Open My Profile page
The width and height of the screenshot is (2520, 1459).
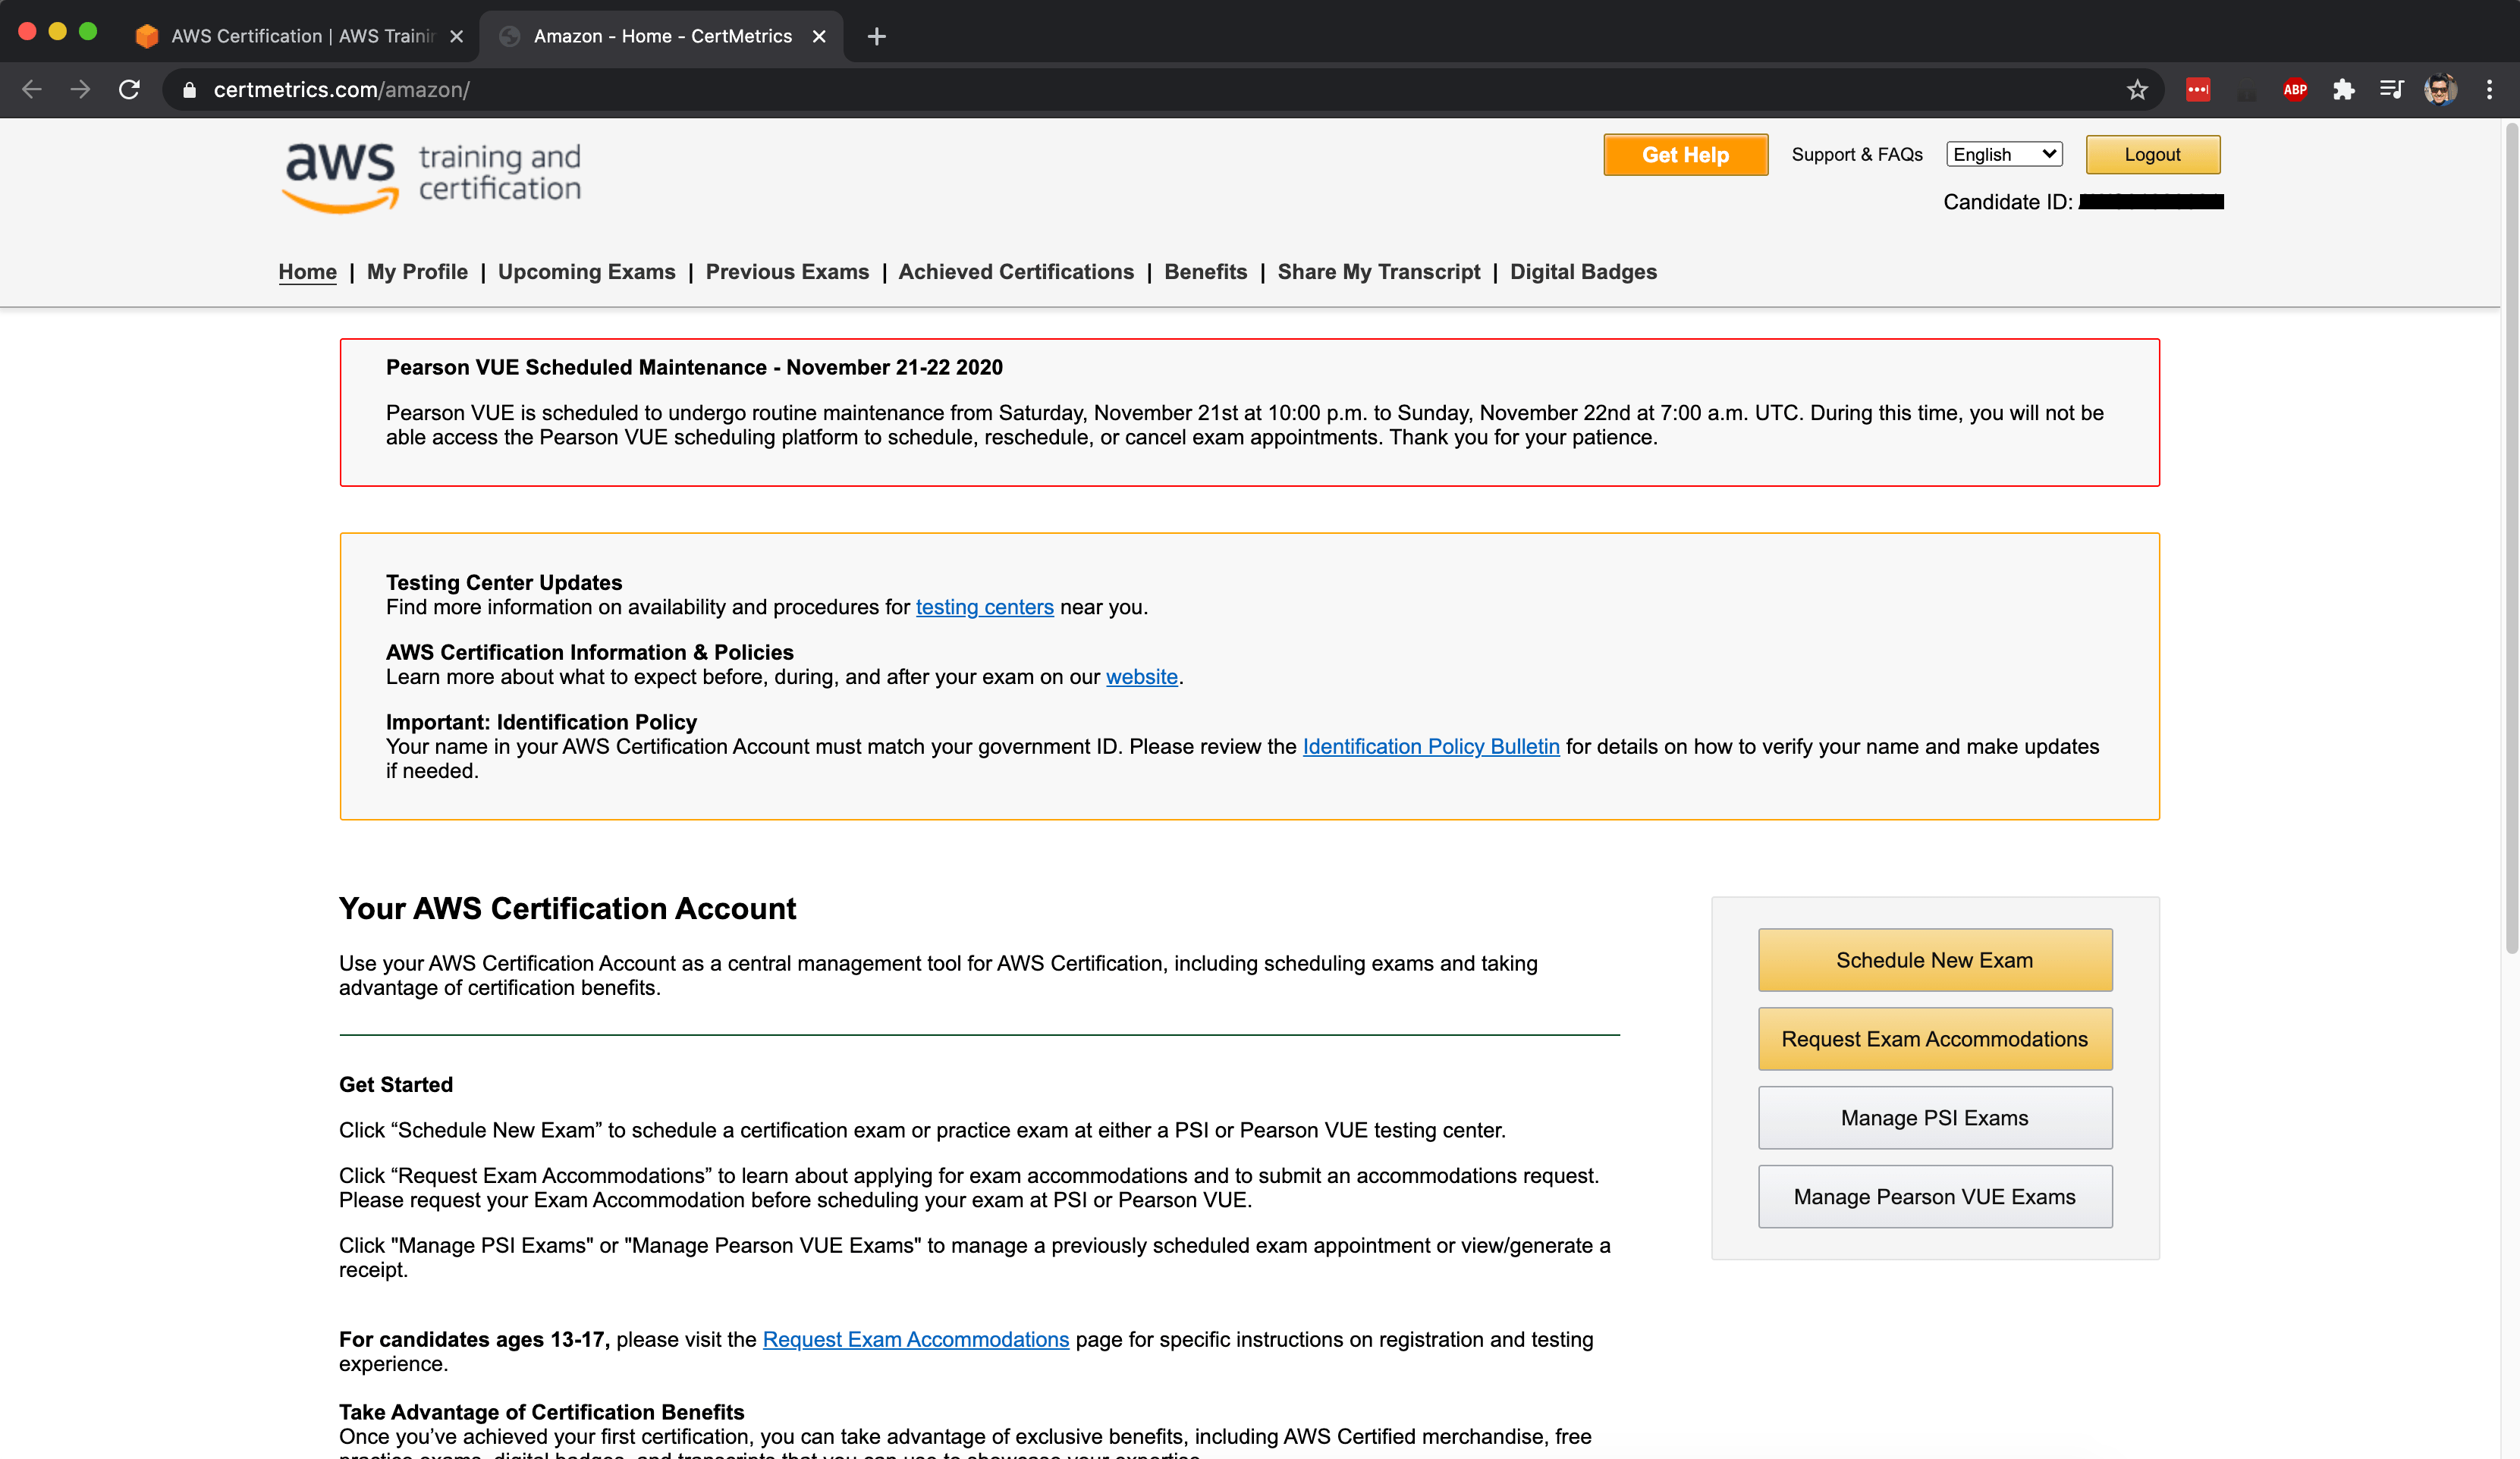click(x=417, y=271)
